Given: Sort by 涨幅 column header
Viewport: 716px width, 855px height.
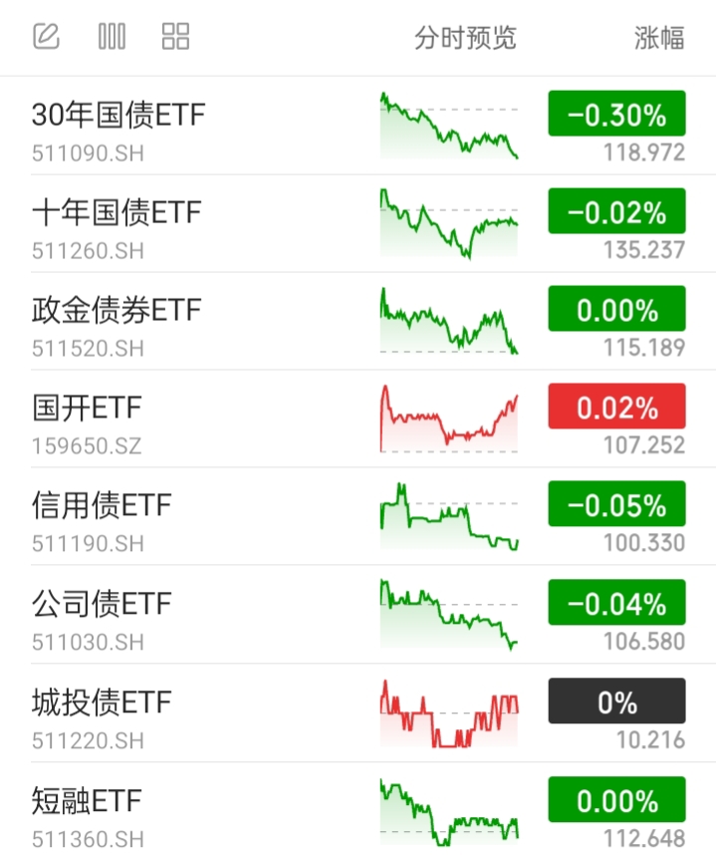Looking at the screenshot, I should pos(659,38).
